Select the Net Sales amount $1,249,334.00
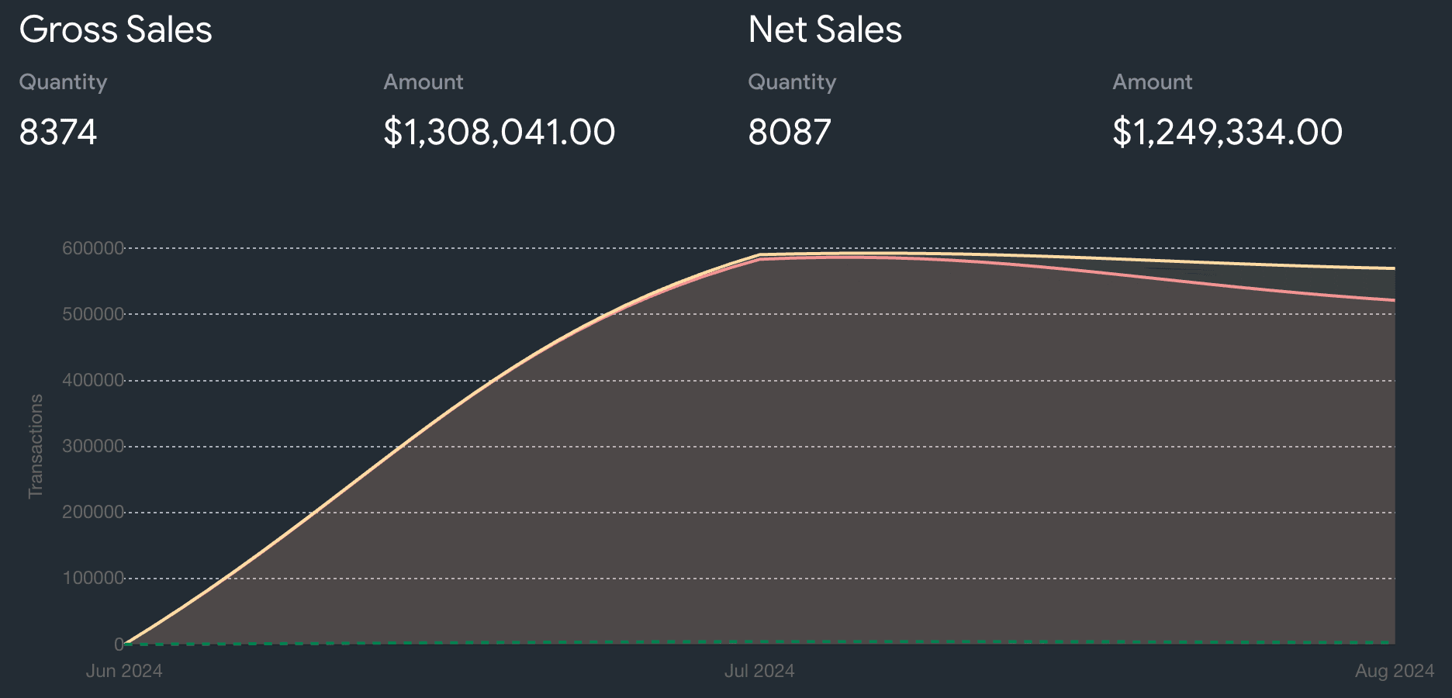Viewport: 1452px width, 698px height. [1227, 132]
